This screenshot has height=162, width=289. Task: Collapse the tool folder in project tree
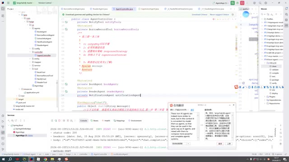click(x=30, y=69)
